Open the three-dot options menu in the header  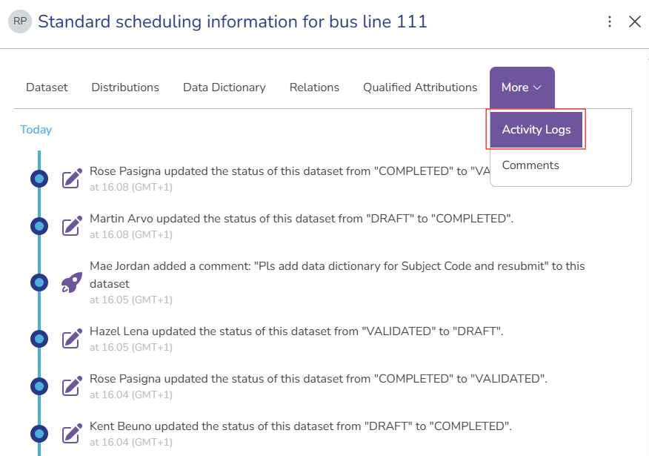(x=609, y=22)
